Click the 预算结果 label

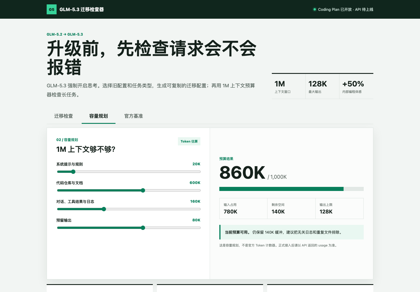pos(226,159)
